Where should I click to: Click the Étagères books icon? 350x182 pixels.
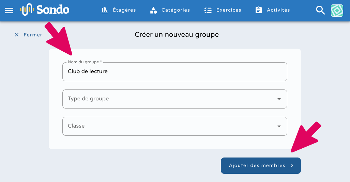[x=105, y=10]
